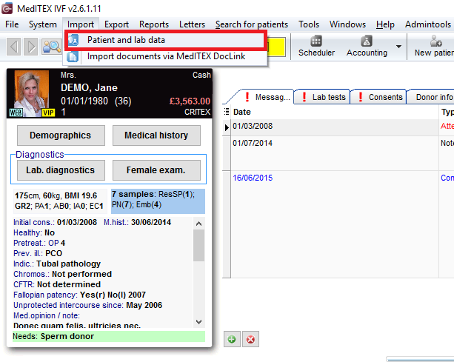Open the Letters menu

(x=192, y=24)
